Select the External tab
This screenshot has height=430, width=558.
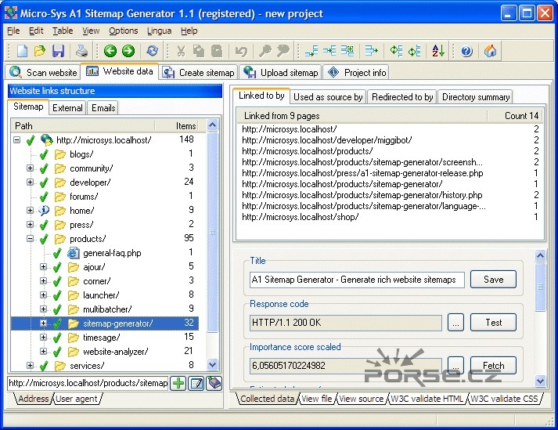click(x=67, y=108)
